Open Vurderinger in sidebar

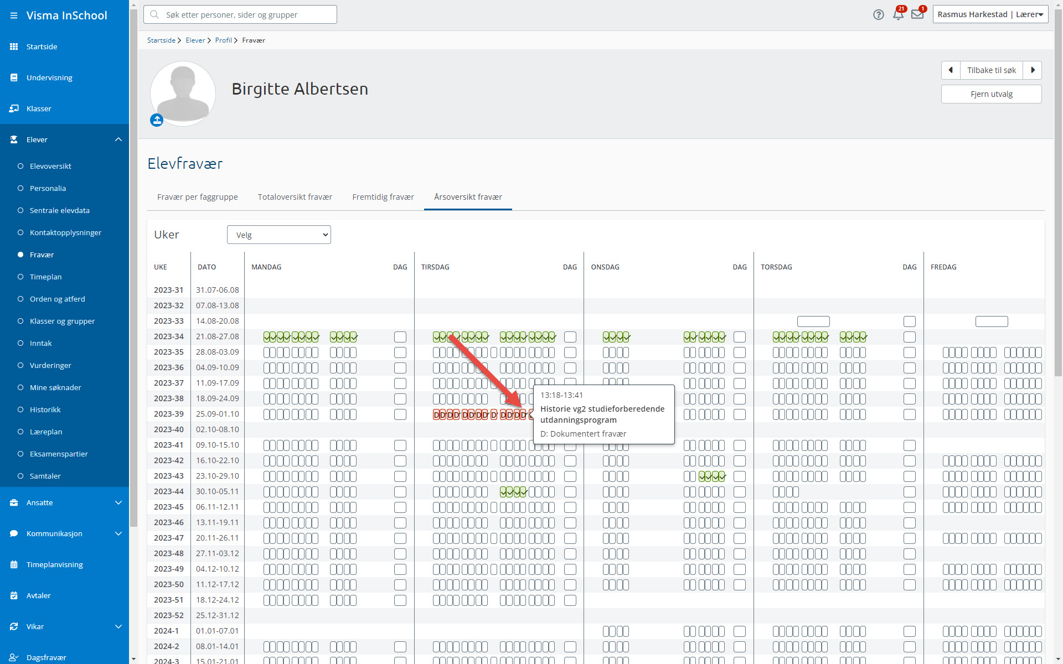click(50, 365)
